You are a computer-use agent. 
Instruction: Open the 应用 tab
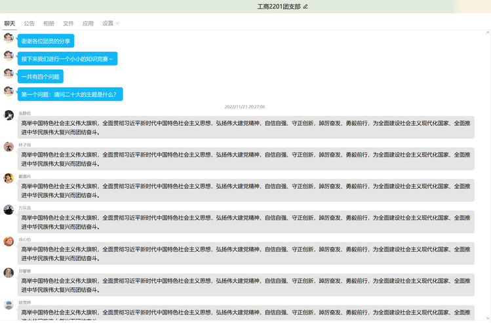click(88, 24)
